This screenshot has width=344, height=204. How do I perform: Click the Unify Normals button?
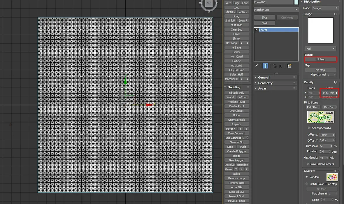tap(236, 120)
